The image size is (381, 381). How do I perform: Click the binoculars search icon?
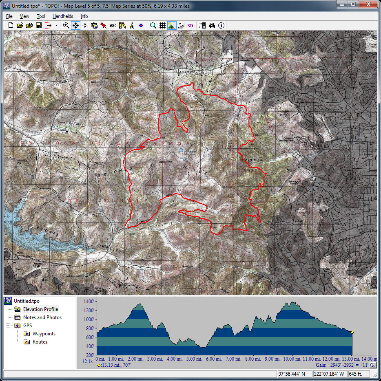[x=212, y=25]
